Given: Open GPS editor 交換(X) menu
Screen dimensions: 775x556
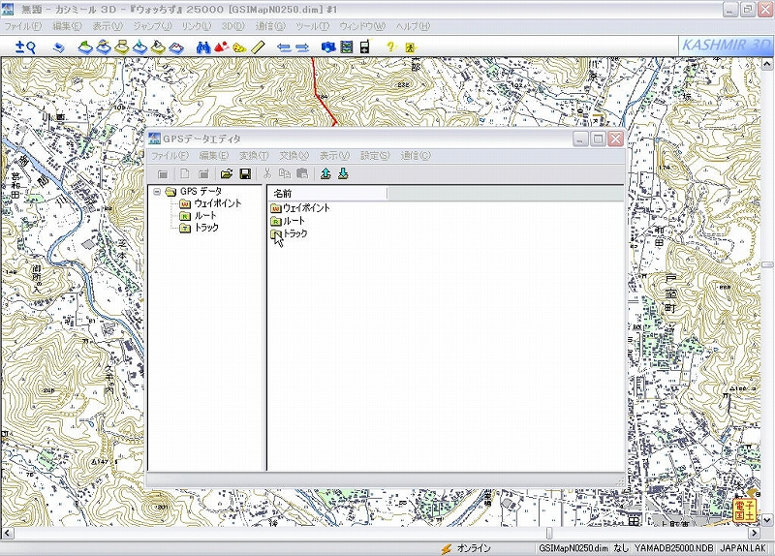Looking at the screenshot, I should click(x=294, y=156).
